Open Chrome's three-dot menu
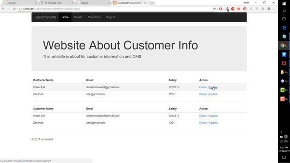290x163 pixels. [x=275, y=9]
